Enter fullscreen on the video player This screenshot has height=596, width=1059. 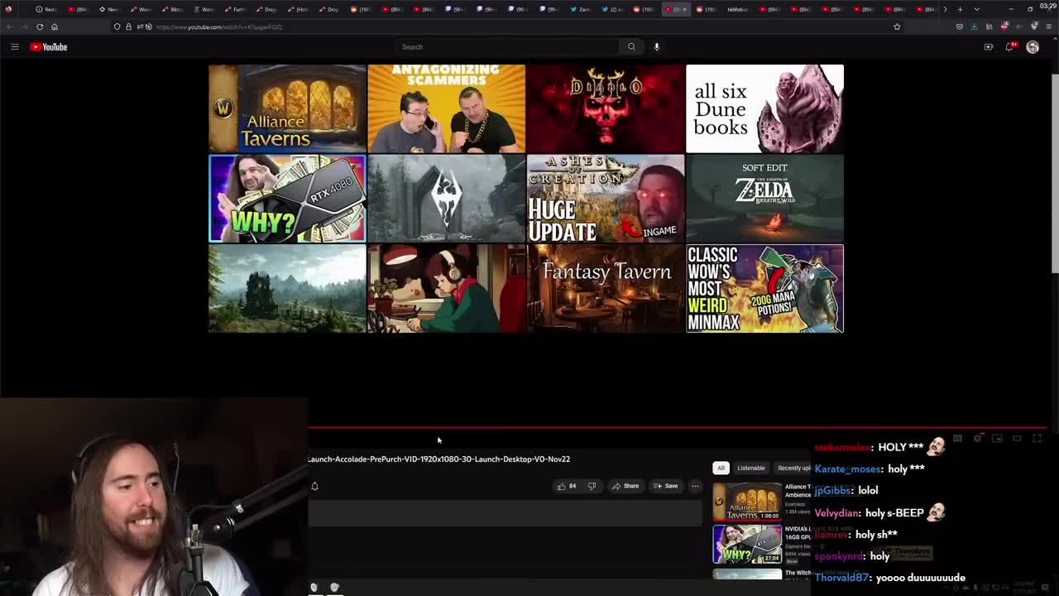click(1037, 439)
